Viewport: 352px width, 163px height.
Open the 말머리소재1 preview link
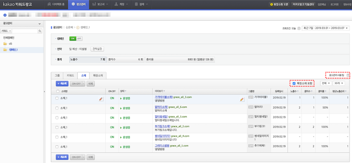click(x=162, y=107)
